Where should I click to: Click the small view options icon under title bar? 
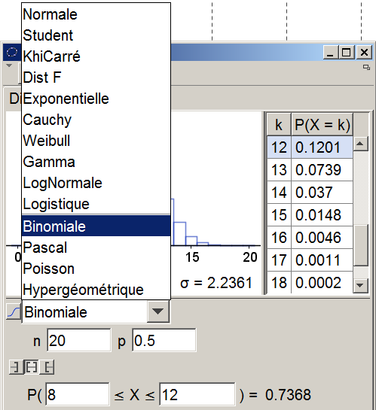click(x=366, y=67)
